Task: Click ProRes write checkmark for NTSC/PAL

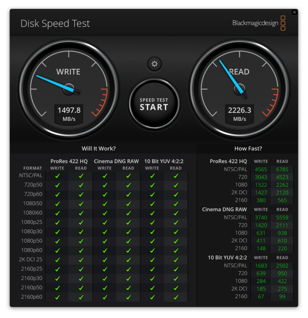Action: 57,176
